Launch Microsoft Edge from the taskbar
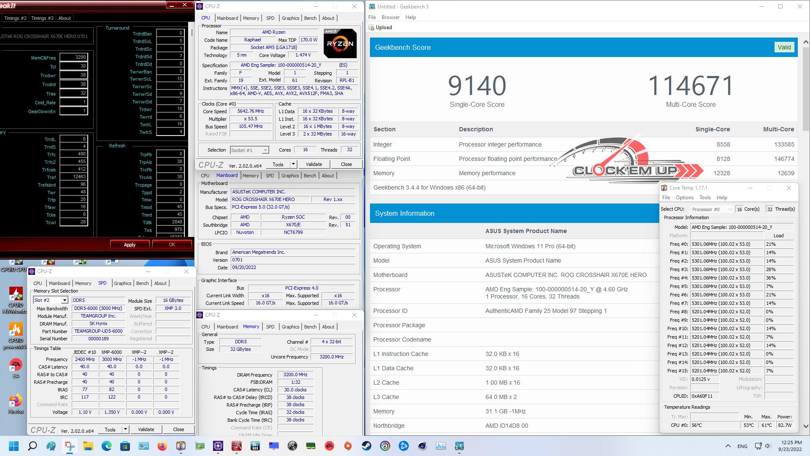The height and width of the screenshot is (456, 810). tap(106, 446)
